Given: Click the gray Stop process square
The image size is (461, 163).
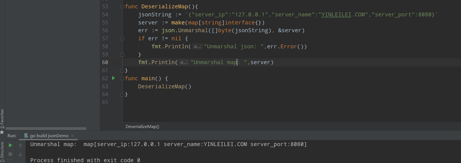Looking at the screenshot, I should [10, 154].
